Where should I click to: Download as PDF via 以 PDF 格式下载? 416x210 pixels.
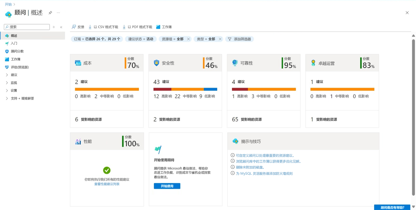pos(137,27)
